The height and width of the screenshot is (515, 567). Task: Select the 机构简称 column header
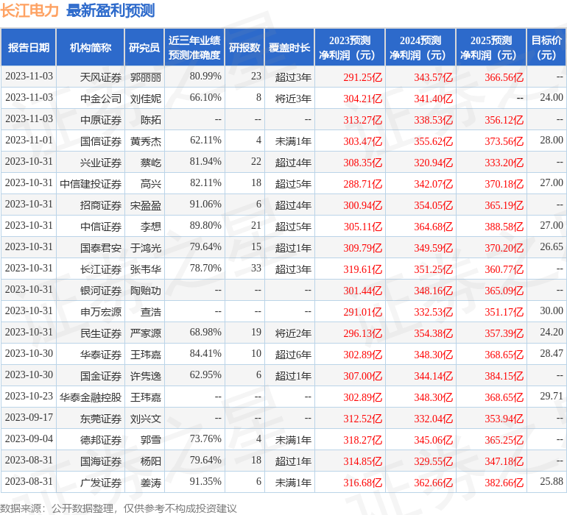click(x=91, y=47)
